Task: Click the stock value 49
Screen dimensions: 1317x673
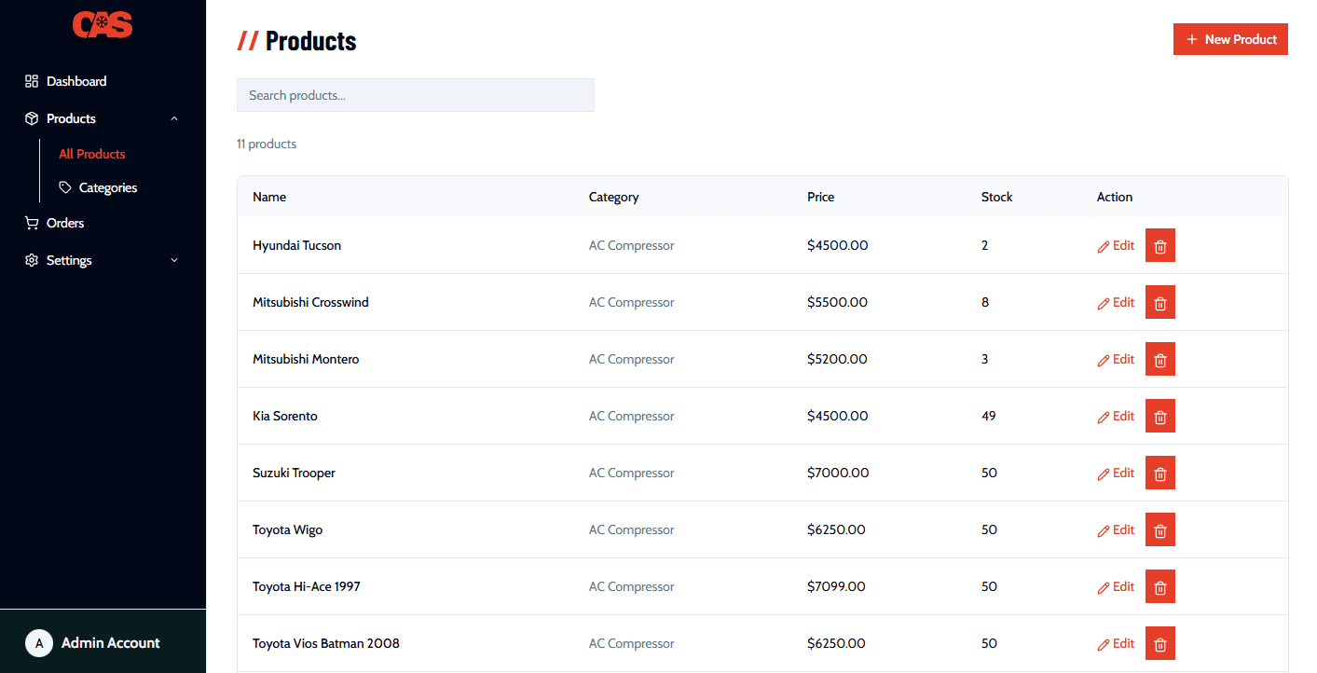Action: tap(989, 416)
